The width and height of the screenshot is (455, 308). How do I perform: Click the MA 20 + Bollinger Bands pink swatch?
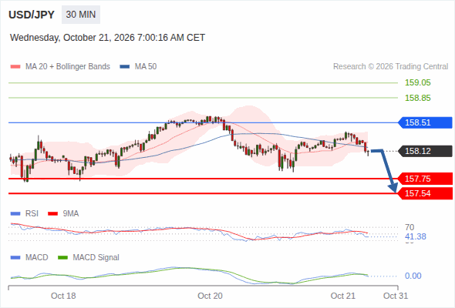(15, 67)
